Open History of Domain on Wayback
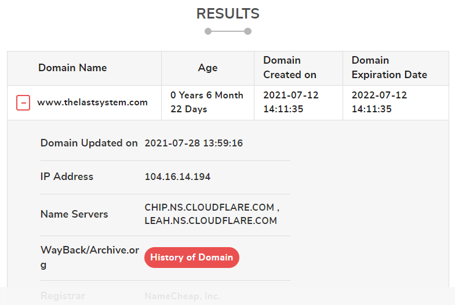Viewport: 455px width, 305px height. coord(191,257)
